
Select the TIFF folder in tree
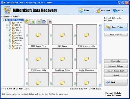coord(17,22)
